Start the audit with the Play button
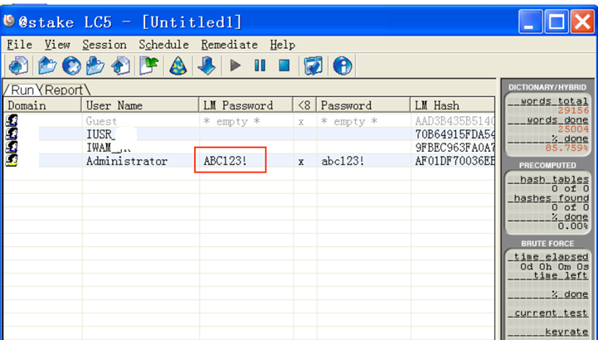Image resolution: width=598 pixels, height=340 pixels. click(x=236, y=66)
